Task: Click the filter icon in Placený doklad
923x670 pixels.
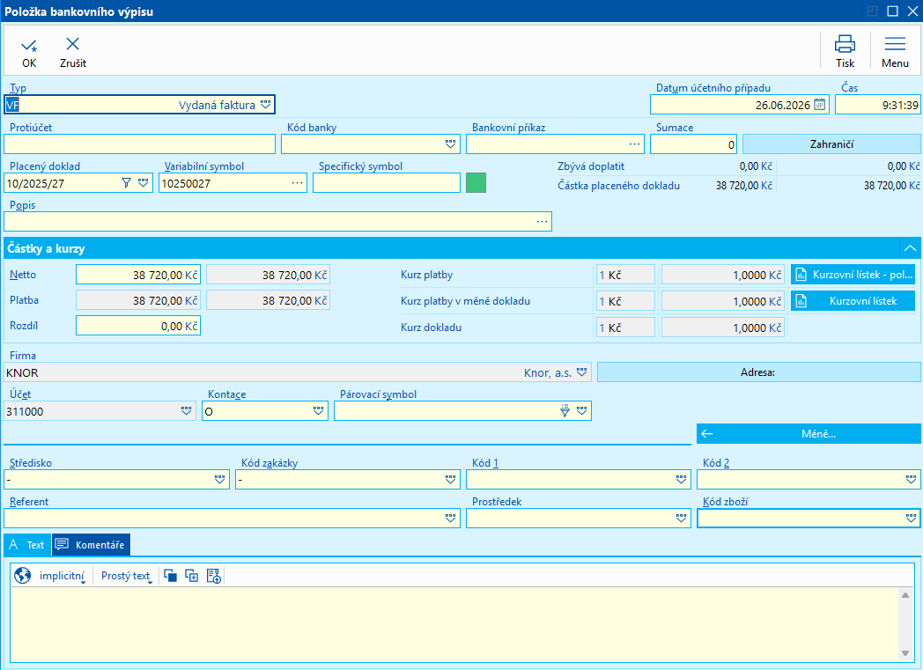Action: [x=126, y=183]
